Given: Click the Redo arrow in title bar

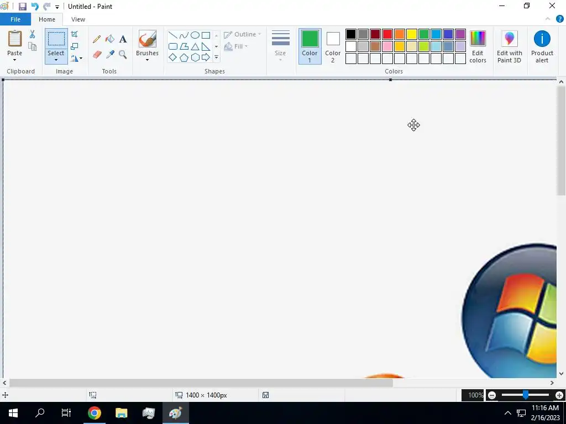Looking at the screenshot, I should pos(47,7).
